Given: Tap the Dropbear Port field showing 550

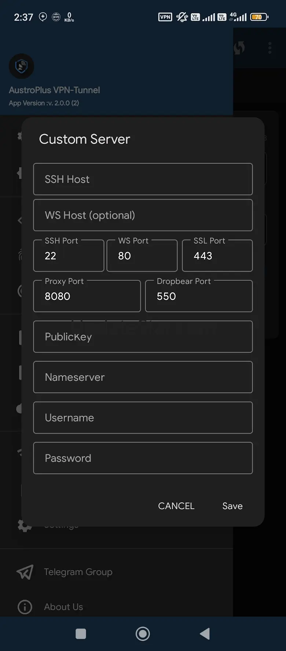Looking at the screenshot, I should coord(199,296).
